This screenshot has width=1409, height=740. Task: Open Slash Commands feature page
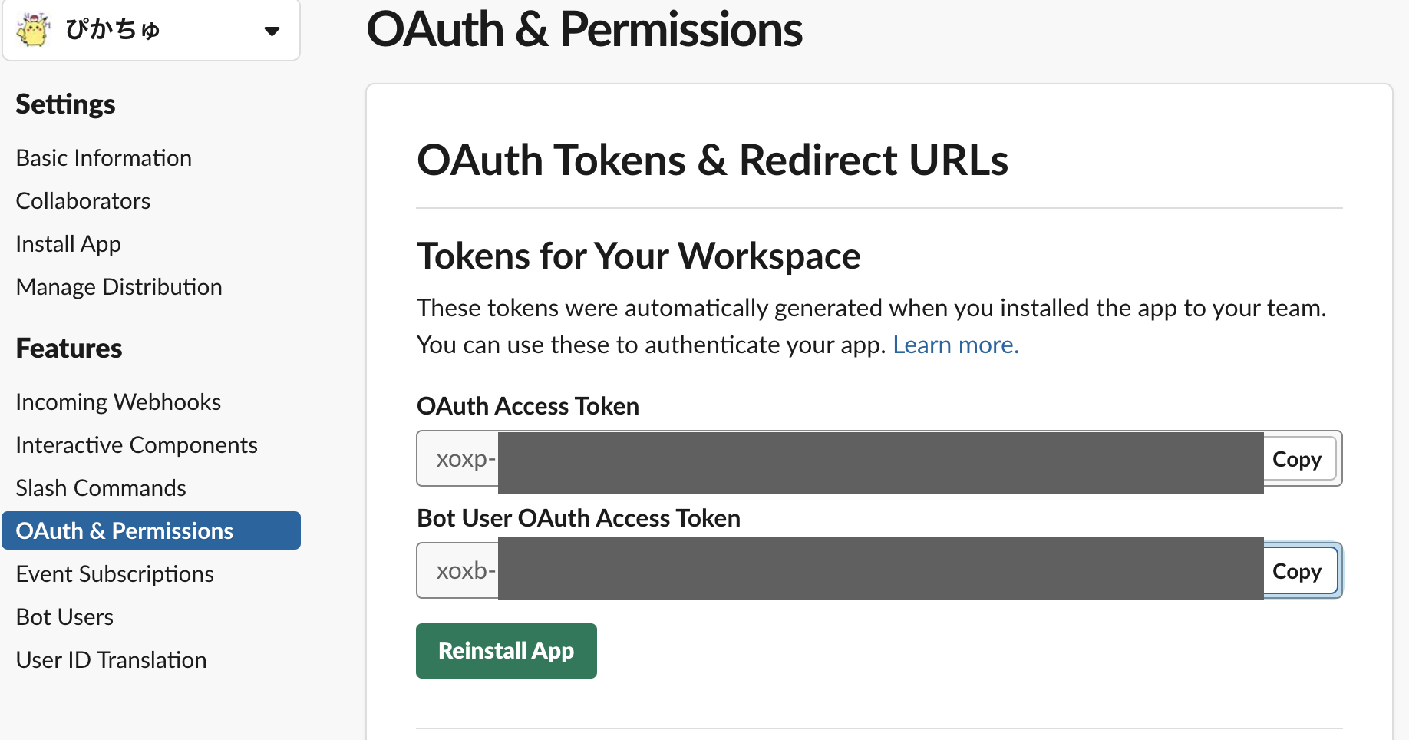pyautogui.click(x=101, y=488)
